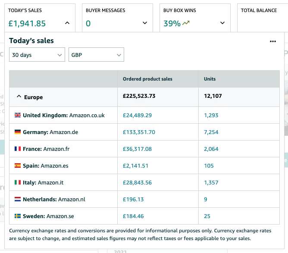
Task: Click Germany units value 7,254
Action: (x=211, y=132)
